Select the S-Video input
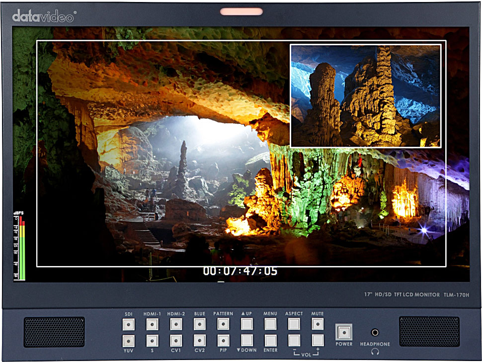Image resolution: width=482 pixels, height=362 pixels. [152, 340]
